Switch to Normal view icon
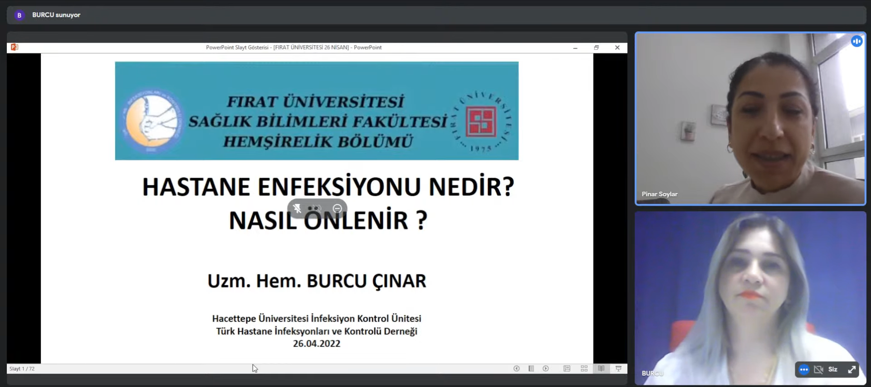This screenshot has height=387, width=871. pos(567,368)
